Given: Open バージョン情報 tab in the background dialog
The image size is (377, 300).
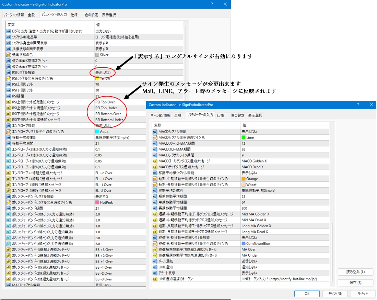Looking at the screenshot, I should tap(14, 15).
